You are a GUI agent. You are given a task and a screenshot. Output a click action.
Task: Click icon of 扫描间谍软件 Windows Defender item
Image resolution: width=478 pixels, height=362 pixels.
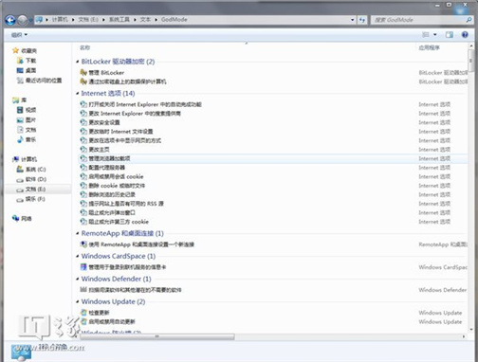click(x=83, y=290)
